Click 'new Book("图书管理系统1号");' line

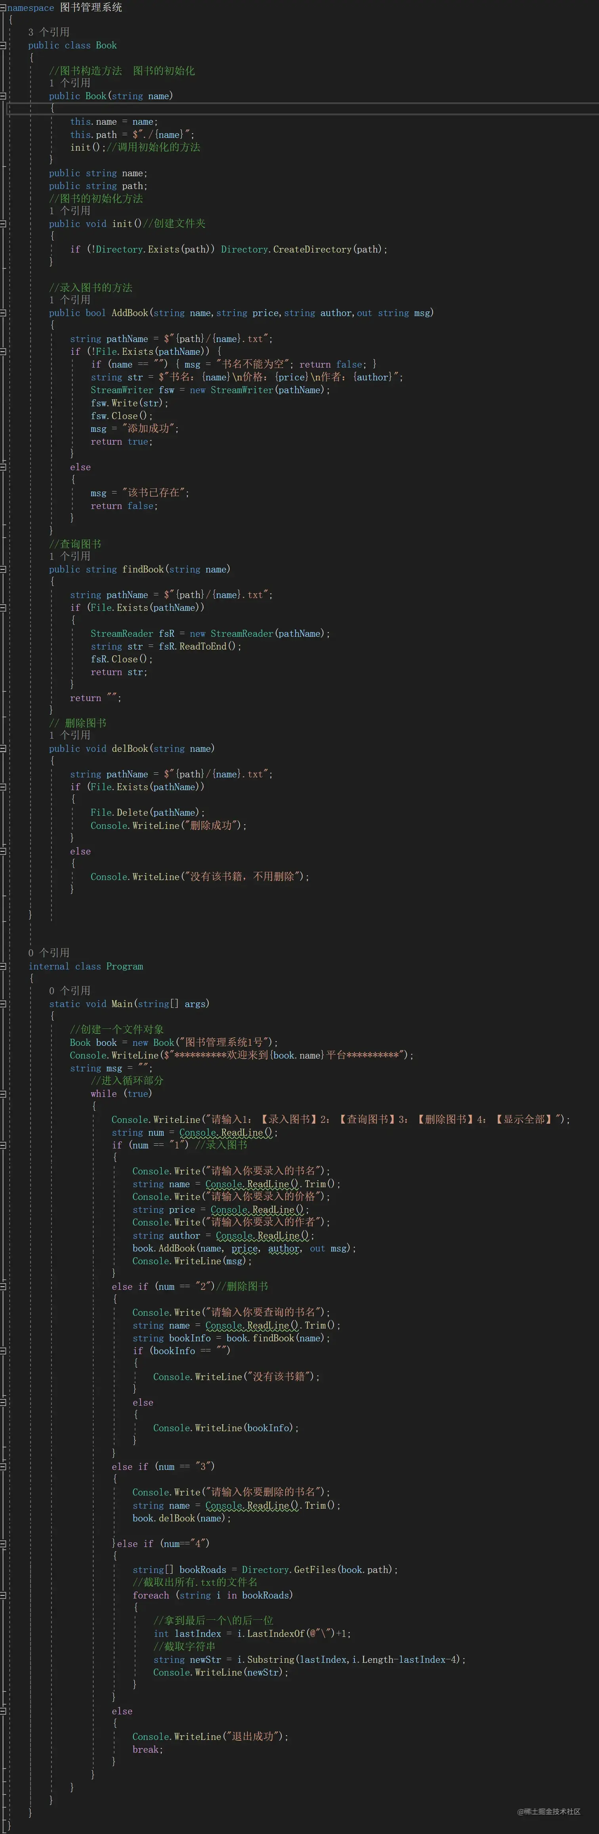coord(205,1042)
